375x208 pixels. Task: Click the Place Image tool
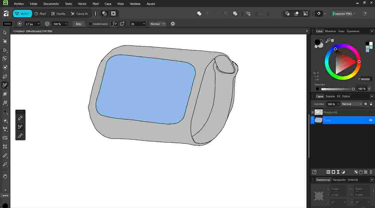(5, 138)
